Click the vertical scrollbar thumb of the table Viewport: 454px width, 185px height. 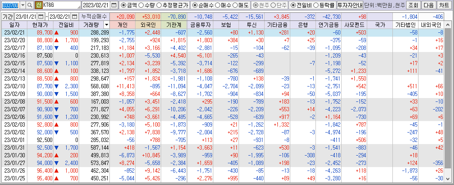(x=448, y=98)
